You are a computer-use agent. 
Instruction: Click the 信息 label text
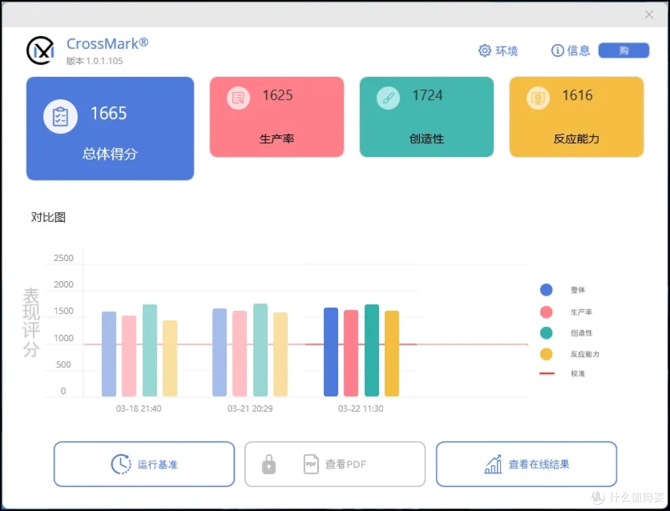tap(579, 50)
